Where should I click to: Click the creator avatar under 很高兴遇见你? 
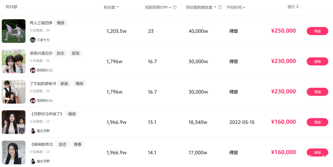coord(33,70)
